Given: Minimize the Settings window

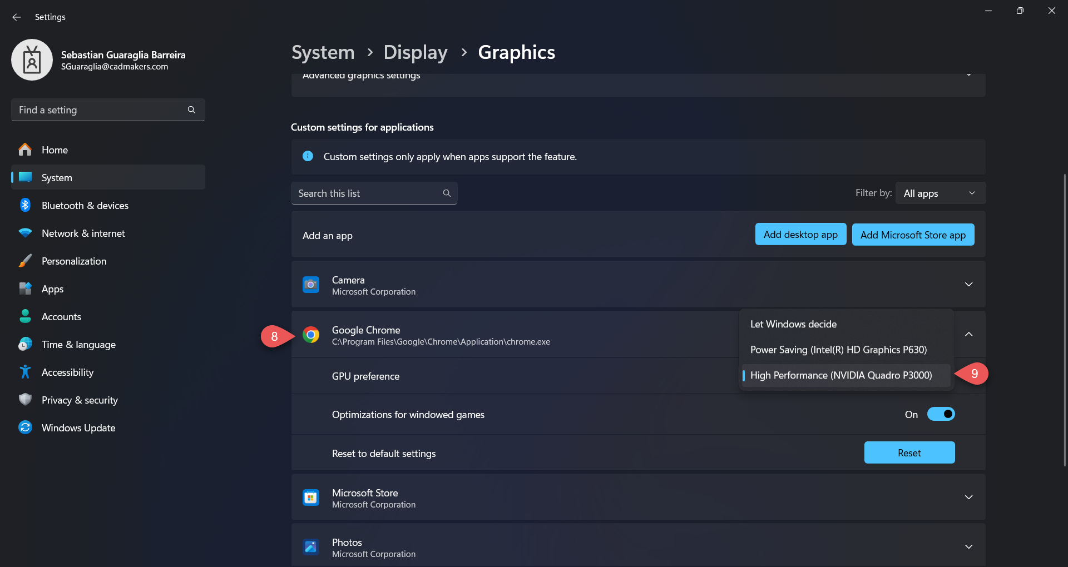Looking at the screenshot, I should pos(988,11).
